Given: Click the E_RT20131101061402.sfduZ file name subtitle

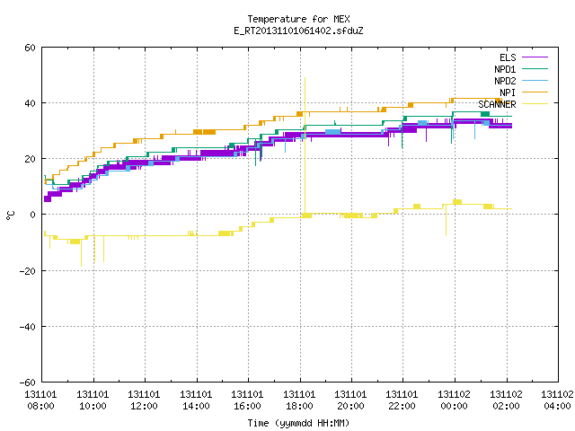Looking at the screenshot, I should [298, 31].
